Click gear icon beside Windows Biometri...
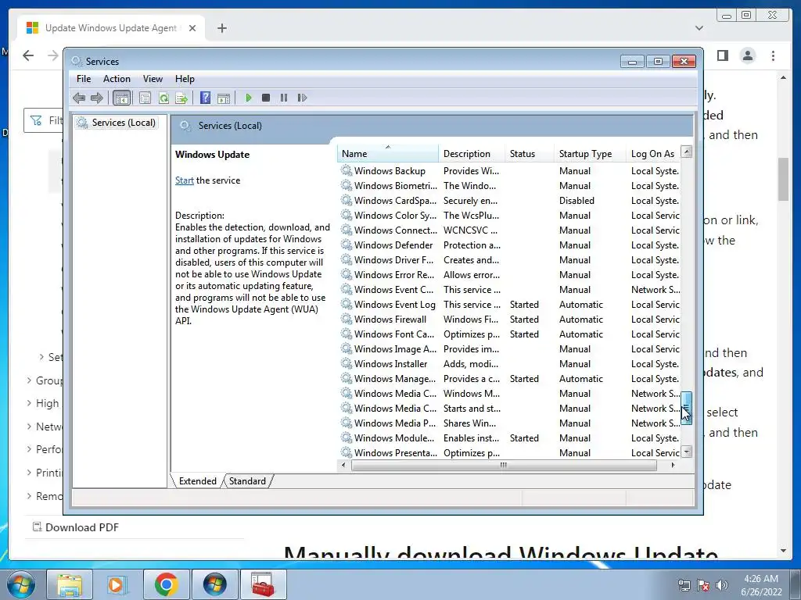 click(347, 186)
